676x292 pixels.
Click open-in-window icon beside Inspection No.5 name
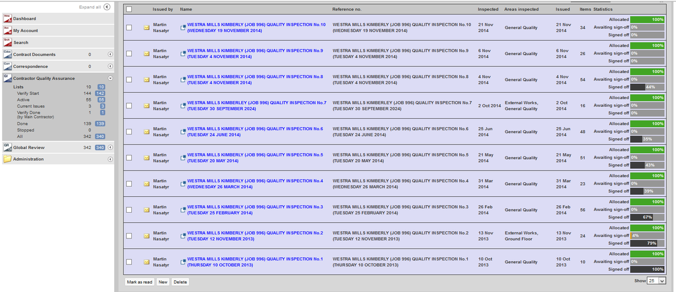click(x=183, y=158)
